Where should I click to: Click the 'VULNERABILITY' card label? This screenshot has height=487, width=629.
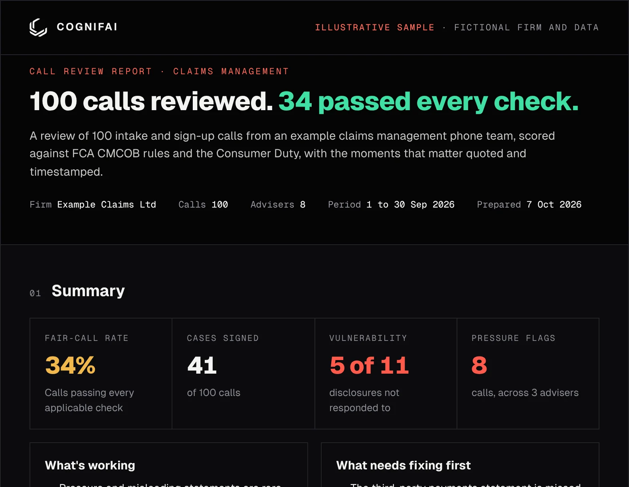click(368, 338)
